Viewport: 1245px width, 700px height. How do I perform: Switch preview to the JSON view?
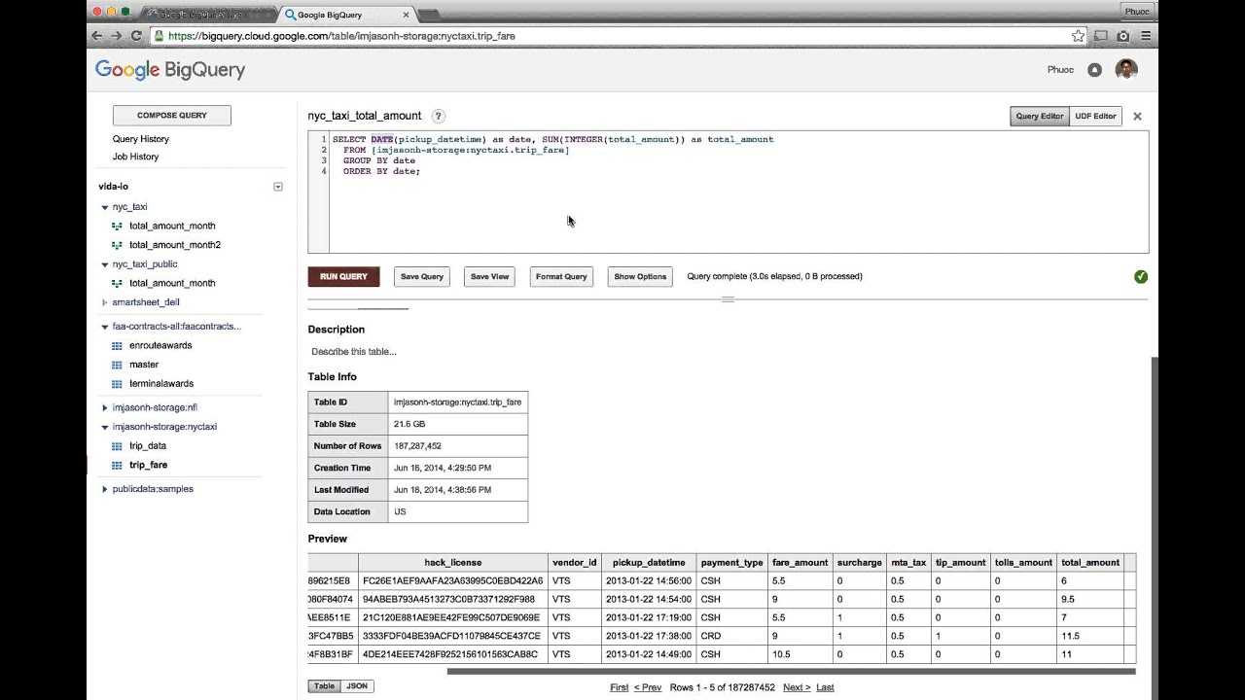coord(357,686)
